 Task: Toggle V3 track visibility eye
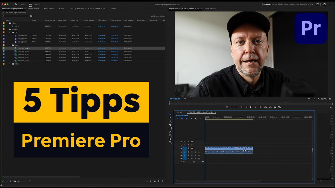tap(192, 142)
